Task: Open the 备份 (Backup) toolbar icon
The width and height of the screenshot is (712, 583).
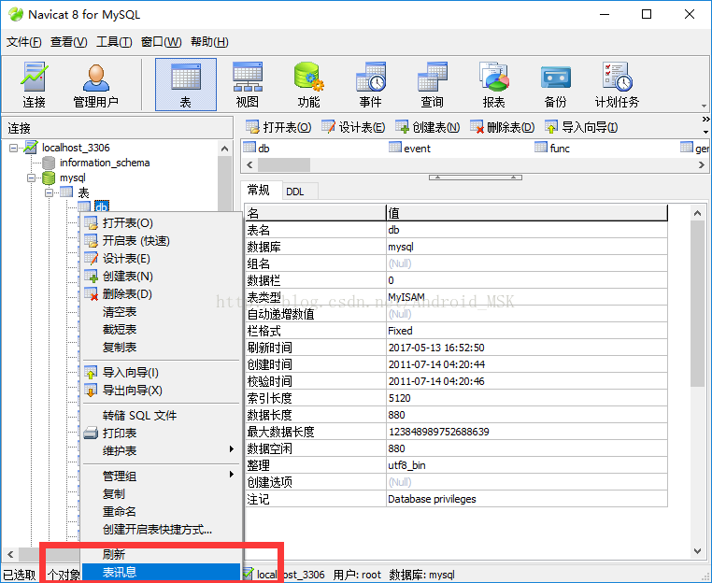Action: pos(556,84)
